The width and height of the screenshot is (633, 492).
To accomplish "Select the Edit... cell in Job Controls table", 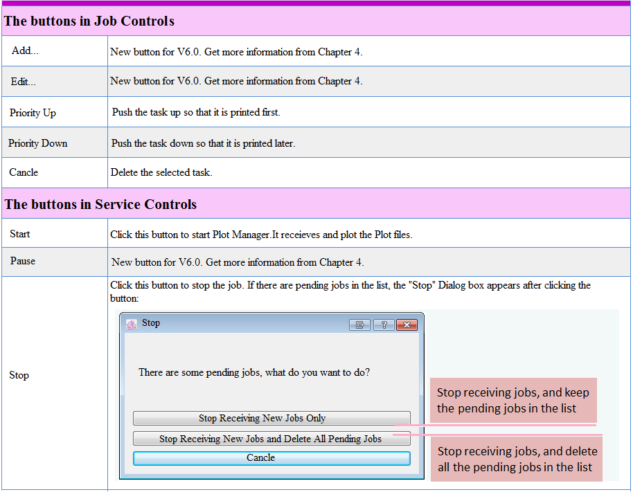I will click(24, 82).
